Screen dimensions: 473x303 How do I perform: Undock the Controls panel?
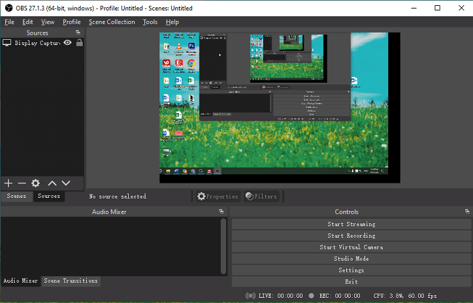[x=467, y=212]
